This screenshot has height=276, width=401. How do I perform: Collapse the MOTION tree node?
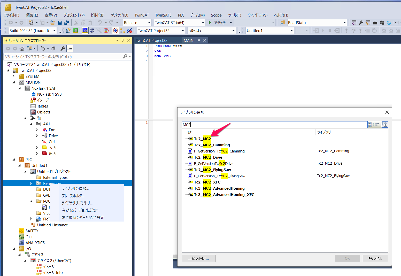[x=14, y=82]
